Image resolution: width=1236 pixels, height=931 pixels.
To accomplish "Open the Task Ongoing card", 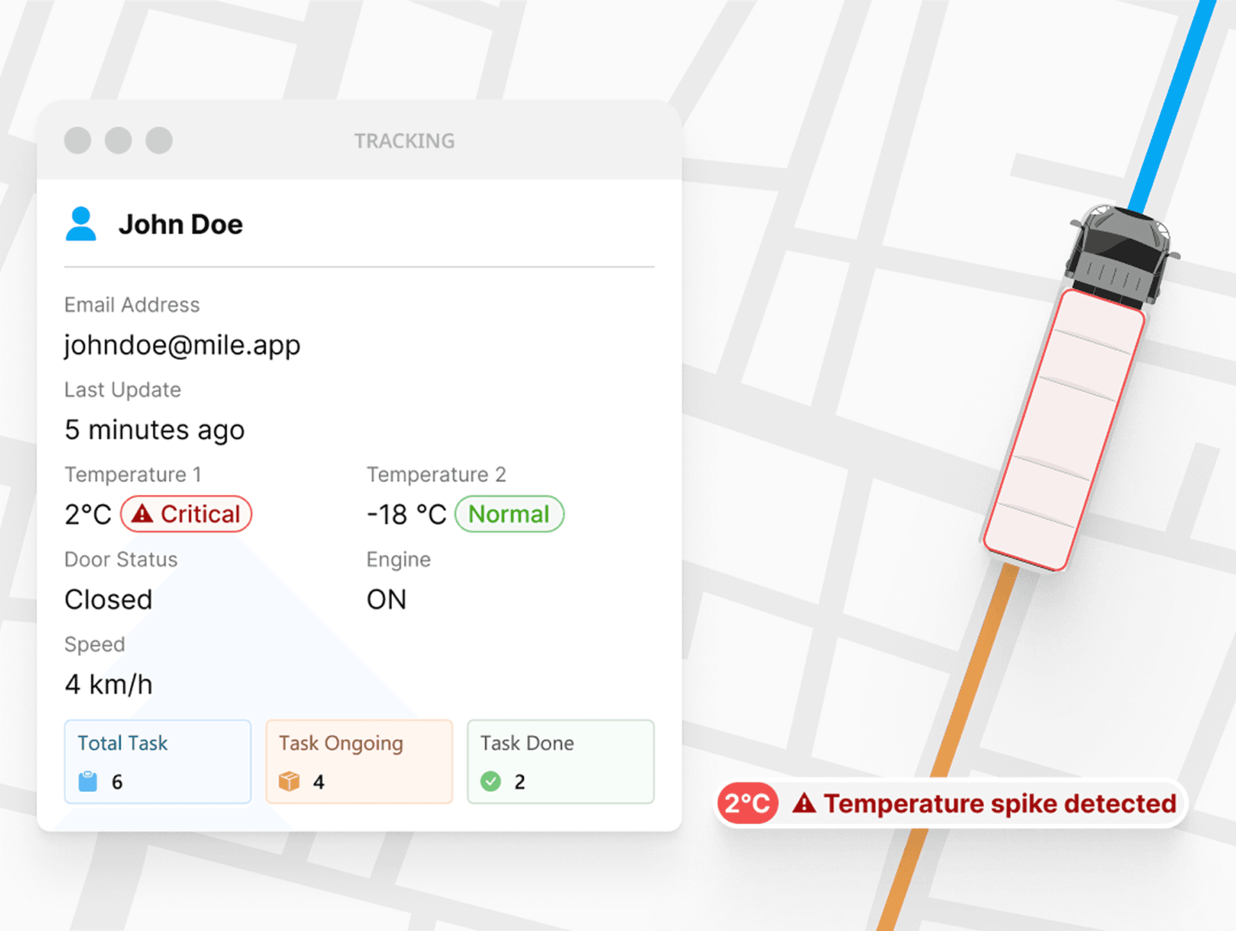I will pos(359,762).
